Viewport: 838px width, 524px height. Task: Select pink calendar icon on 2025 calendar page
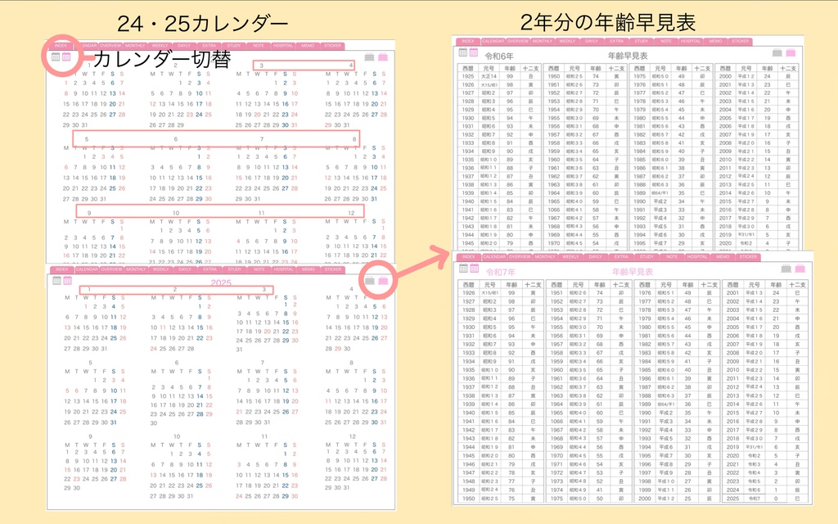[67, 280]
